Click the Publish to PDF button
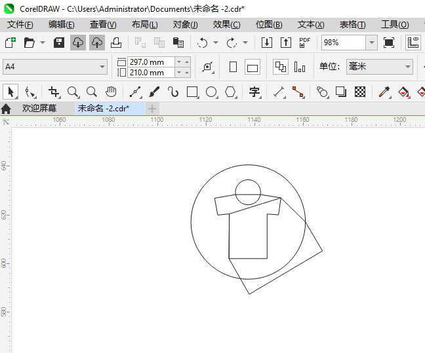 pos(304,43)
